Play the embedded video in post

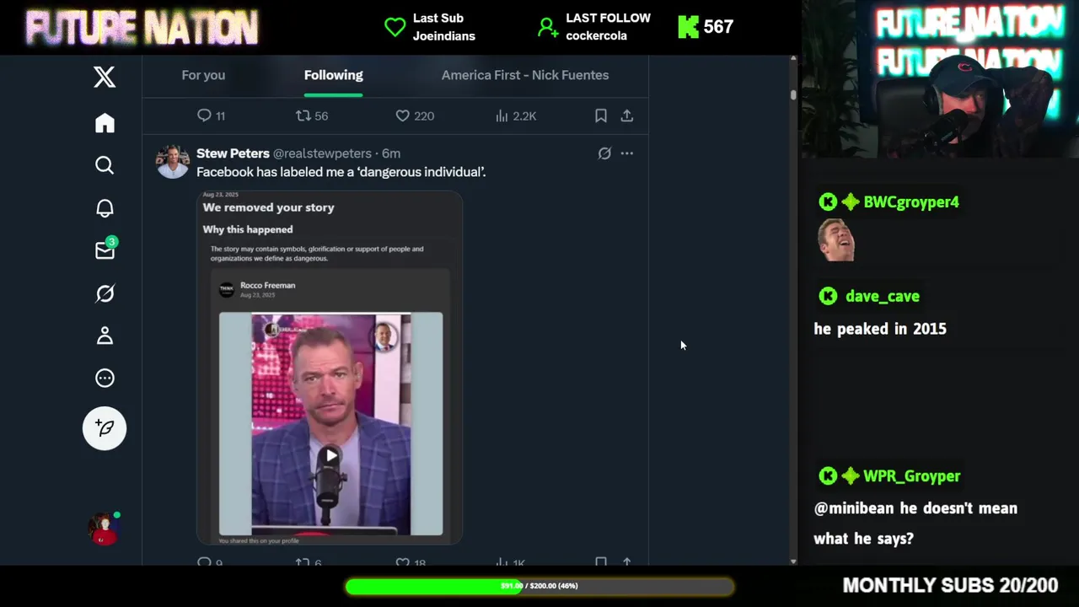click(x=331, y=456)
